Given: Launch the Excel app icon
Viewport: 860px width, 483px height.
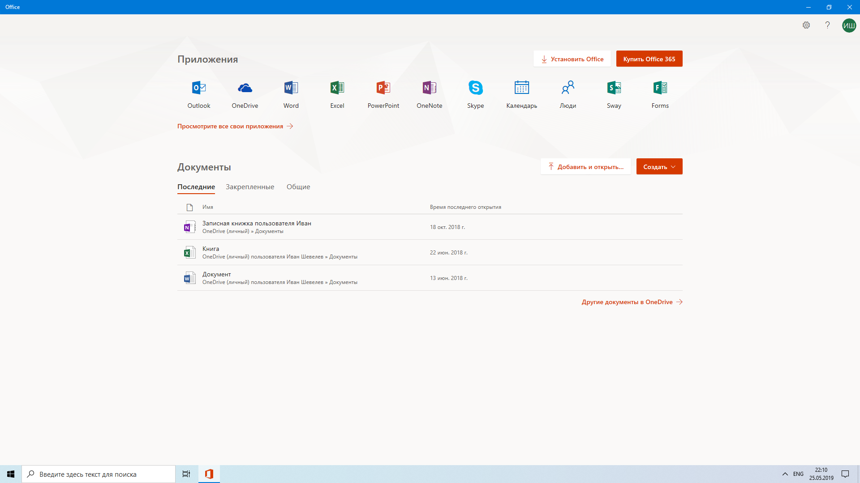Looking at the screenshot, I should (337, 88).
